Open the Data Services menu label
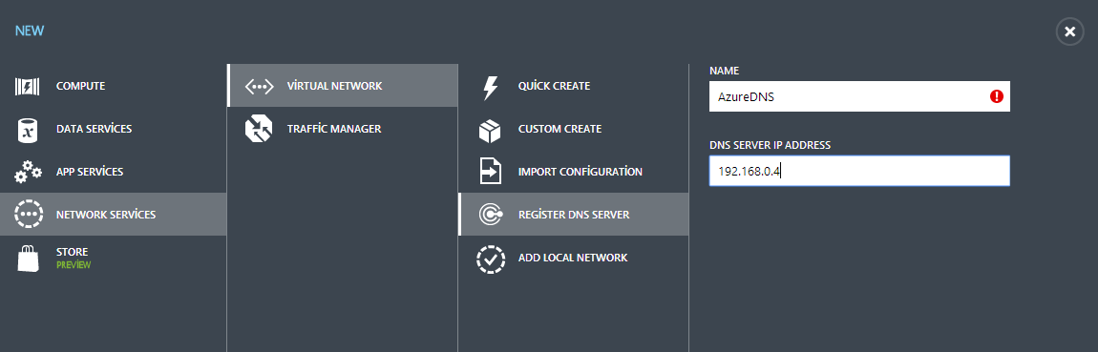The height and width of the screenshot is (352, 1098). [x=94, y=129]
